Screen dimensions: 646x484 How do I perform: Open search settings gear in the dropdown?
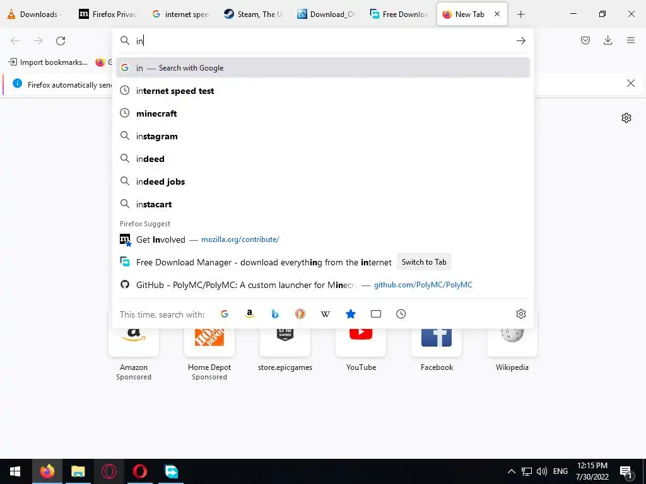[x=520, y=314]
